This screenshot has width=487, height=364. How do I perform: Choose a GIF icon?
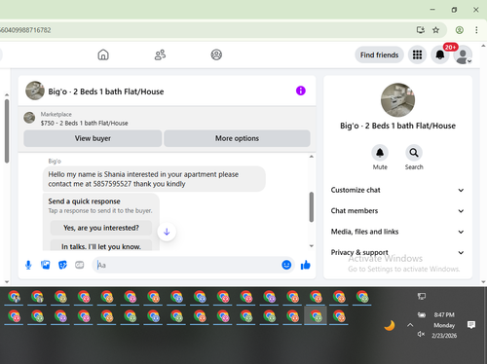pyautogui.click(x=80, y=265)
